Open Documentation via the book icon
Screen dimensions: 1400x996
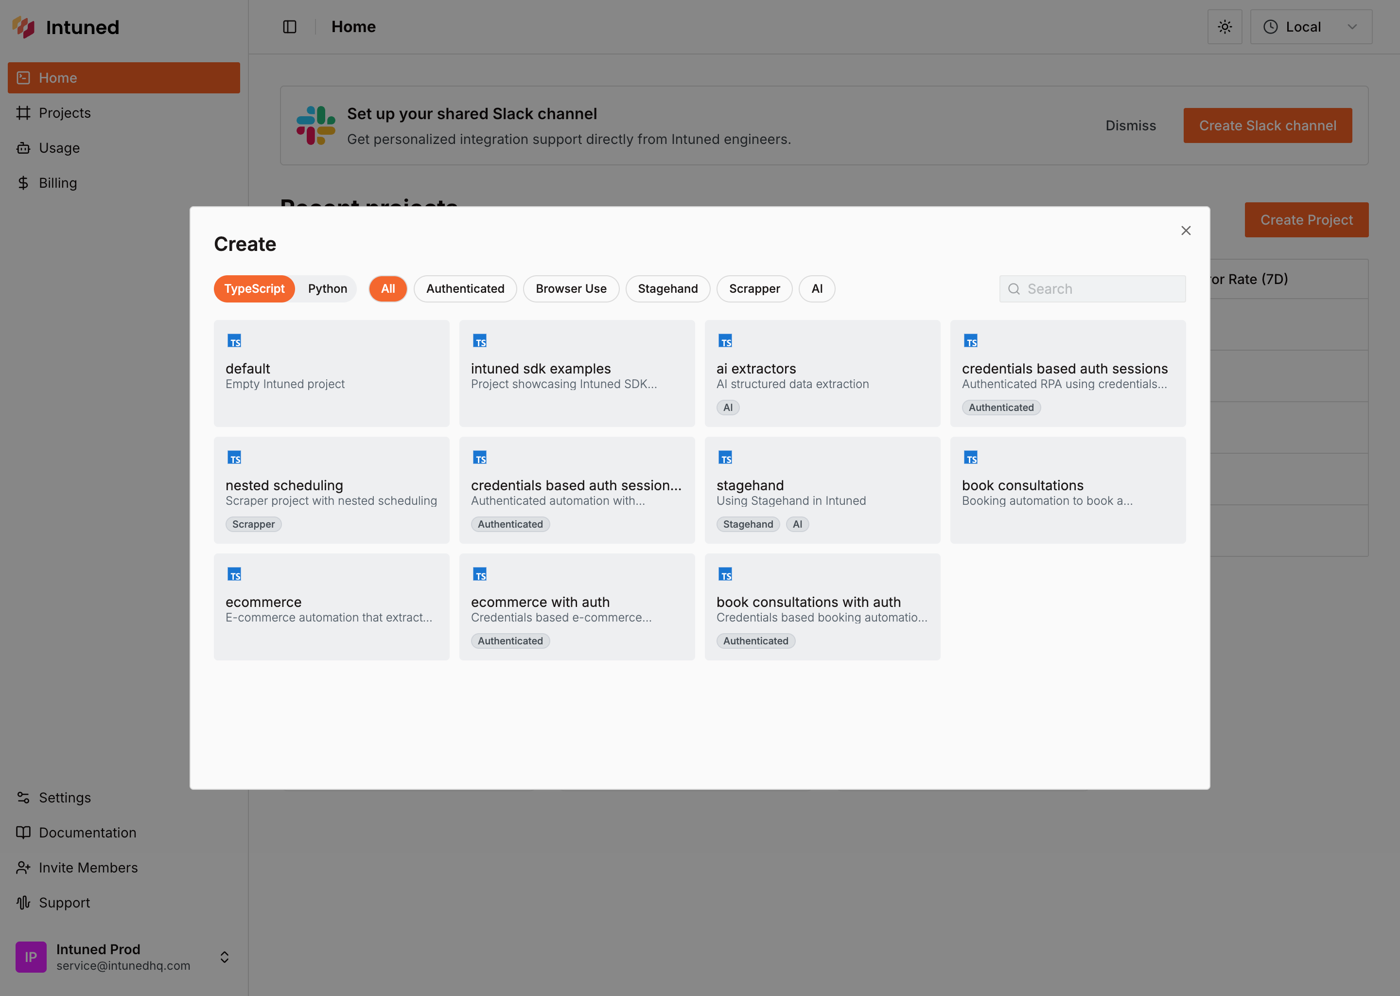pyautogui.click(x=23, y=832)
